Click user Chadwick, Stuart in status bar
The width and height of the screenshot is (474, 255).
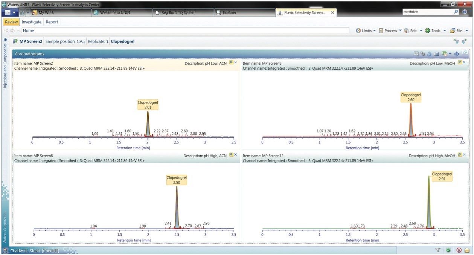point(35,250)
